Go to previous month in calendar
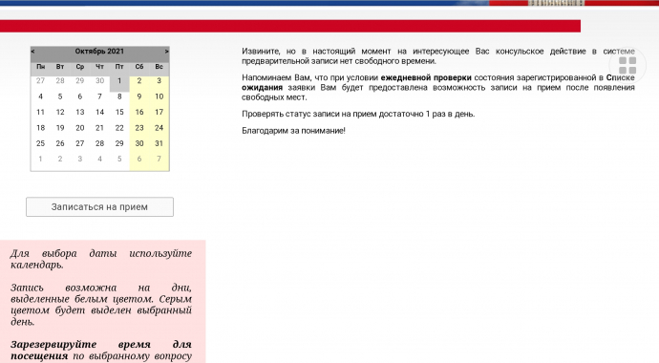 click(x=33, y=52)
